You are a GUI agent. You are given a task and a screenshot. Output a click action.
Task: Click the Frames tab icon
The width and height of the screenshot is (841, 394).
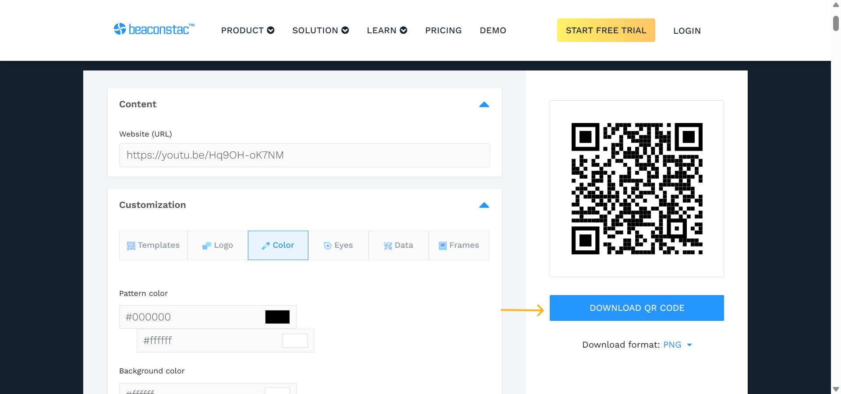coord(442,246)
